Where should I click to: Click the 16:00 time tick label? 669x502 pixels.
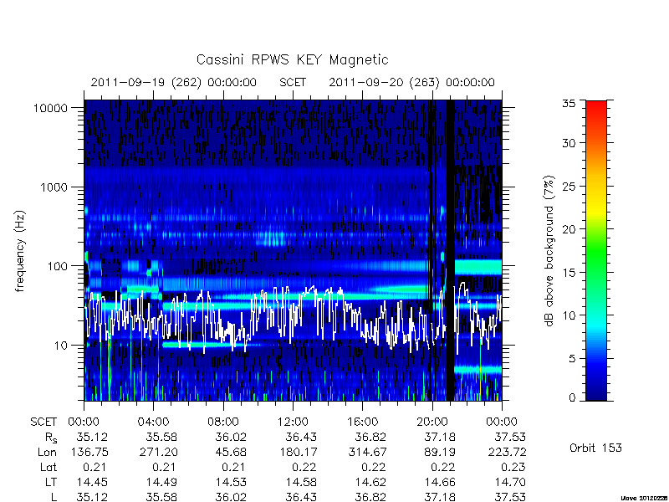point(362,422)
